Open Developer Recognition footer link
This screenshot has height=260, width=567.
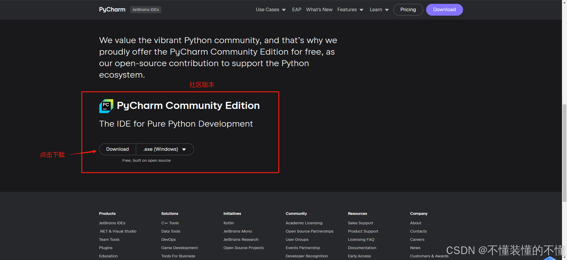[x=307, y=256]
